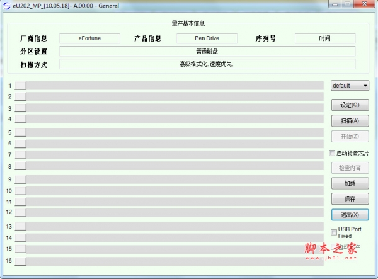Click the port 13 slot button
The width and height of the screenshot is (378, 279).
pyautogui.click(x=21, y=227)
